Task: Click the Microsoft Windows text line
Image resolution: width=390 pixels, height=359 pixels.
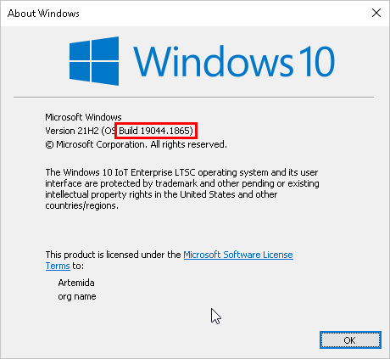Action: 83,117
